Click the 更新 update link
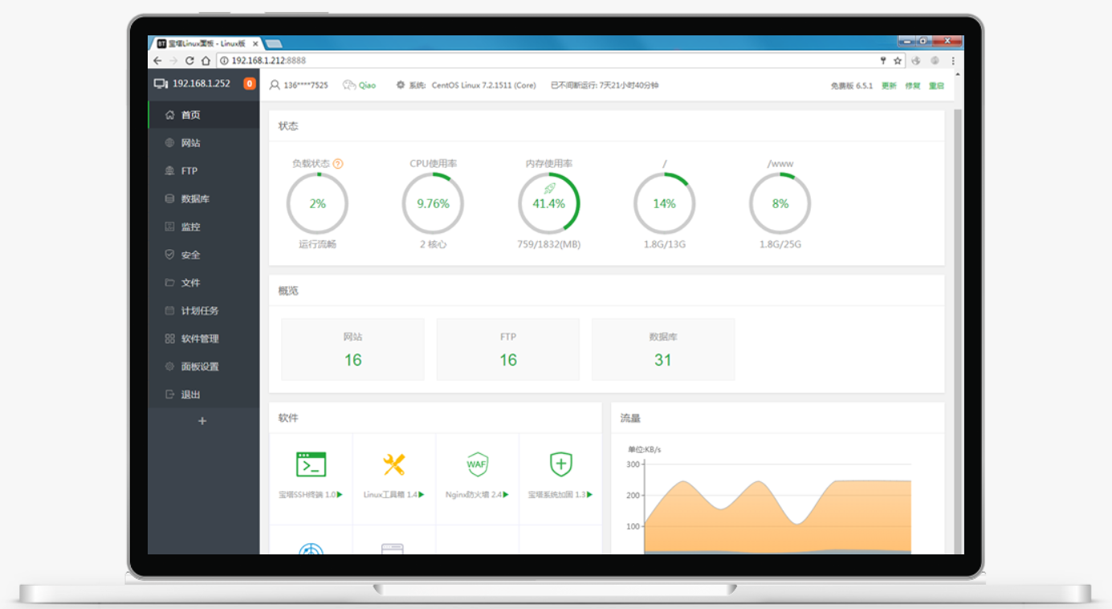1112x609 pixels. pyautogui.click(x=889, y=86)
